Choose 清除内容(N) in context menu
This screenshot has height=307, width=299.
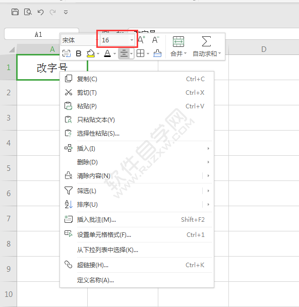point(132,175)
